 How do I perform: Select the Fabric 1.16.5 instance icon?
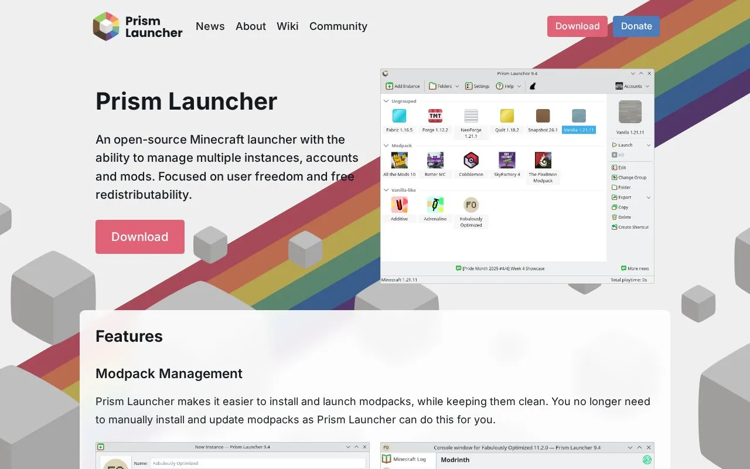click(399, 115)
